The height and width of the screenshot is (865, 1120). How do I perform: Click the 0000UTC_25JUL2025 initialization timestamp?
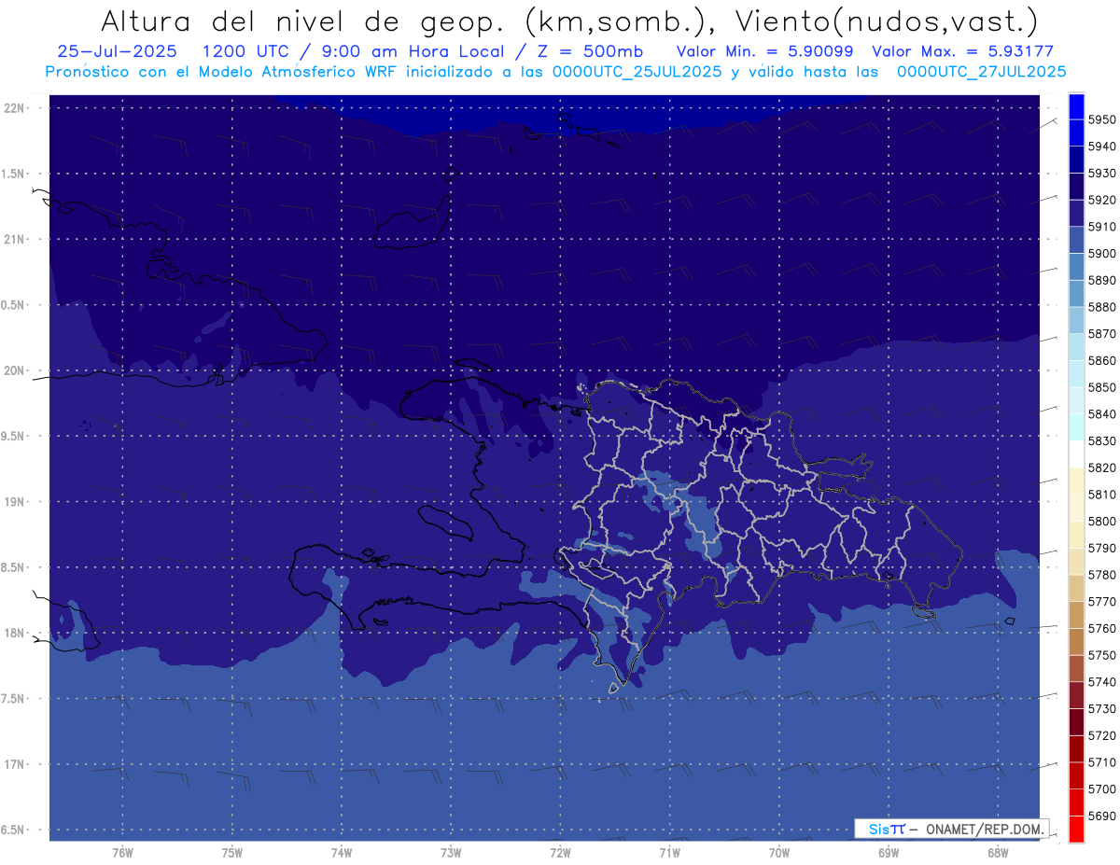[x=637, y=71]
